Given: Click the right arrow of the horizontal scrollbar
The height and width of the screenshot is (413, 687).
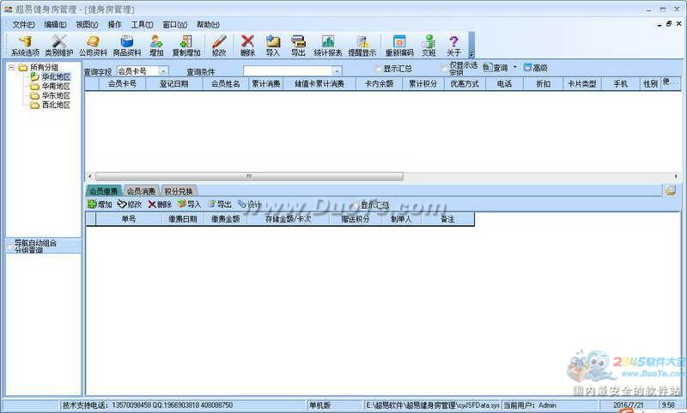Looking at the screenshot, I should click(676, 176).
